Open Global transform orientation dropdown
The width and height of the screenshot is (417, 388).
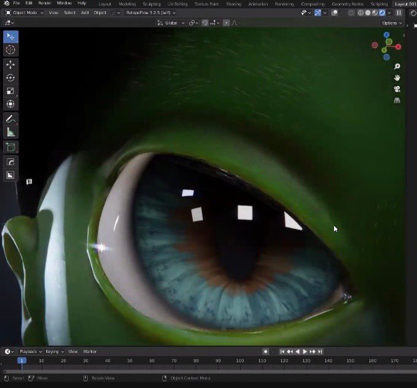[171, 23]
